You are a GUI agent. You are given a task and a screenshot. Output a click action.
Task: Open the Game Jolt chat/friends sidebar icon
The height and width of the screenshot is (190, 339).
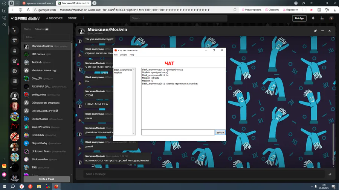tap(14, 30)
